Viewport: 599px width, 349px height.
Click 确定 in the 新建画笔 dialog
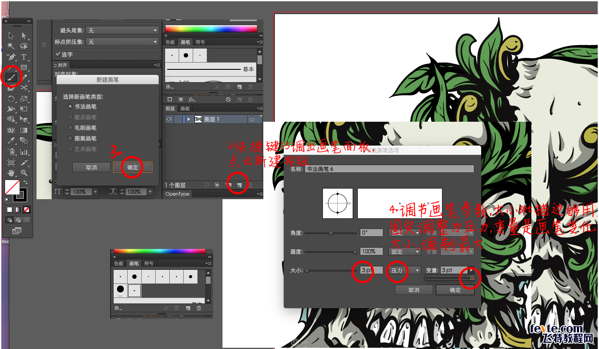click(x=133, y=167)
